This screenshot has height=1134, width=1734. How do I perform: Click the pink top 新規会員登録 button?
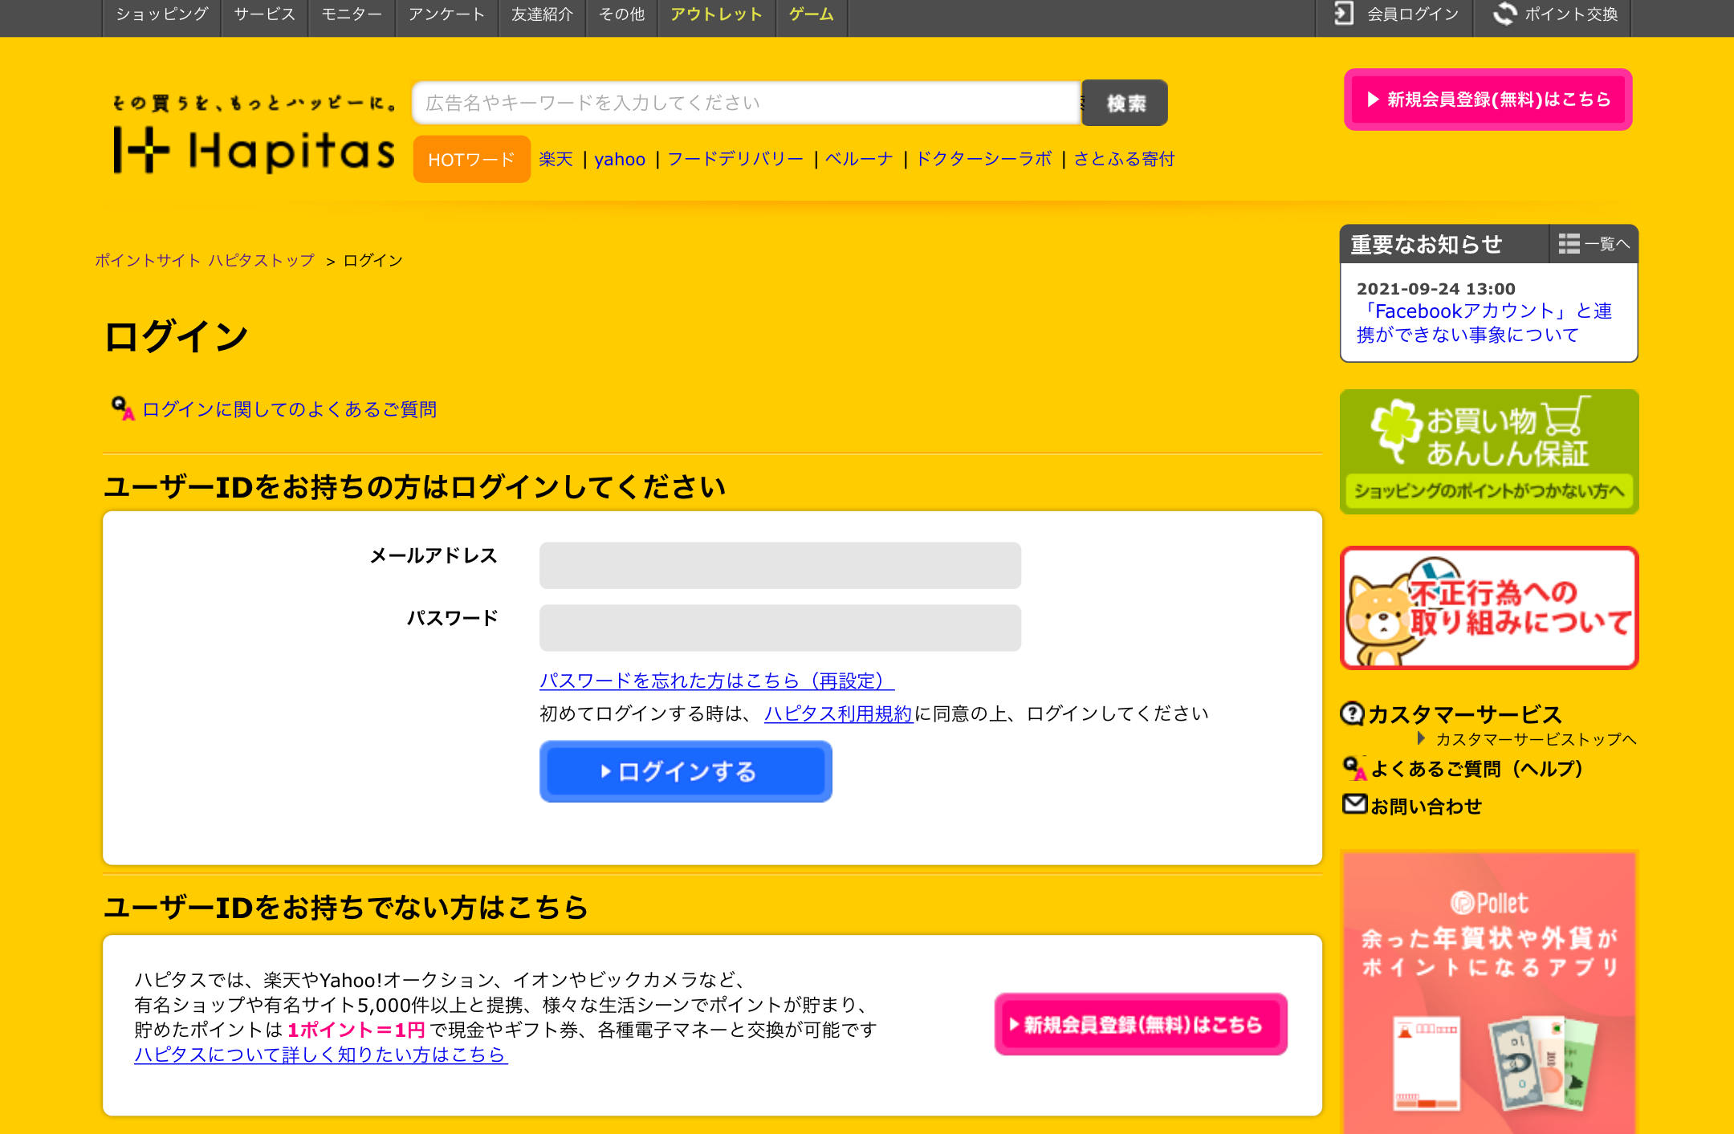tap(1488, 100)
